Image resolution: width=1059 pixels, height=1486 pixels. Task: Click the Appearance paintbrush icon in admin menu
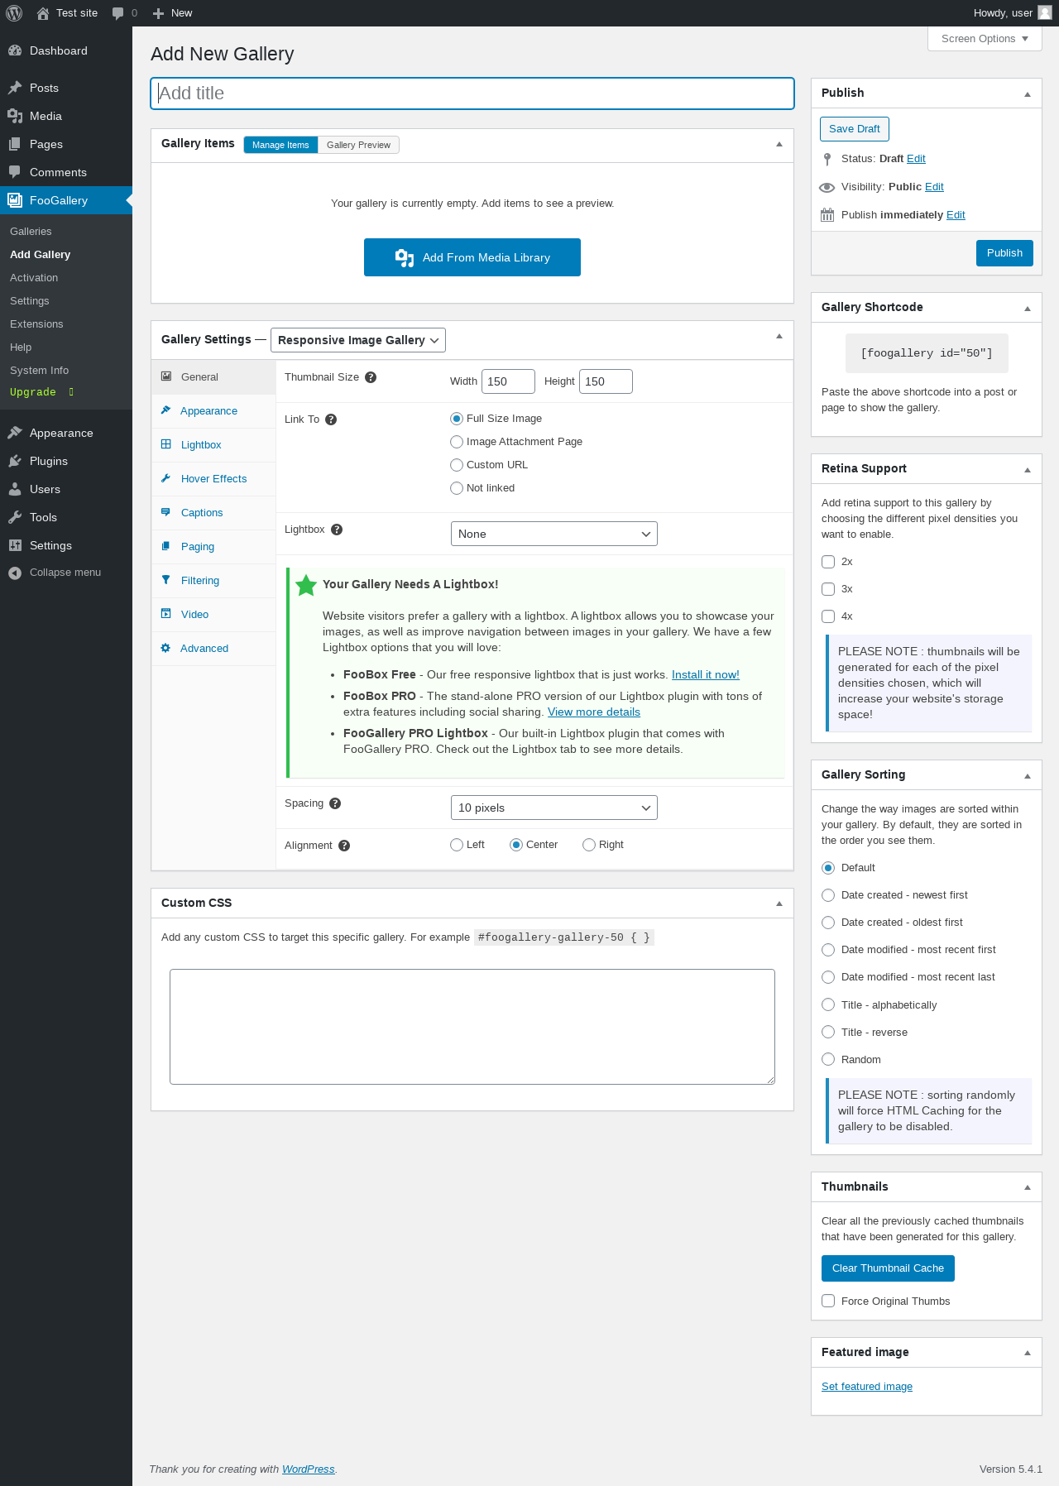15,433
